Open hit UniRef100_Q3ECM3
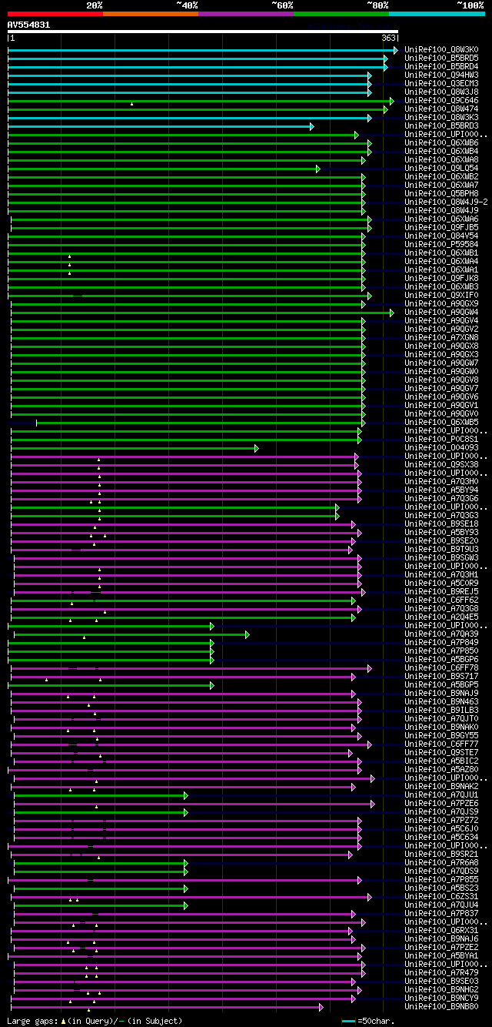This screenshot has width=492, height=1027. [x=442, y=83]
